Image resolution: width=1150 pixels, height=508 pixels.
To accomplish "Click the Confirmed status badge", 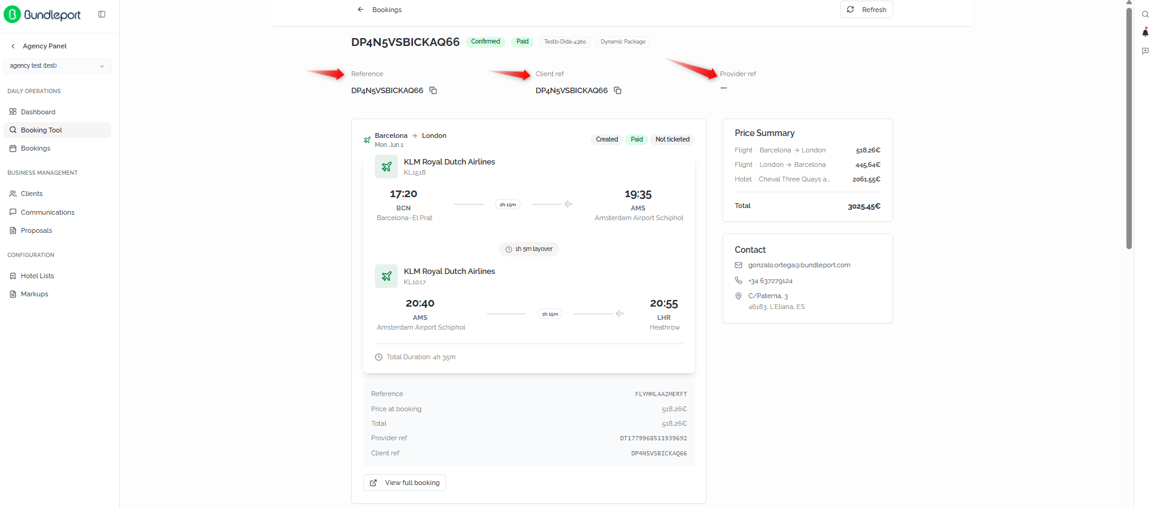I will (486, 42).
